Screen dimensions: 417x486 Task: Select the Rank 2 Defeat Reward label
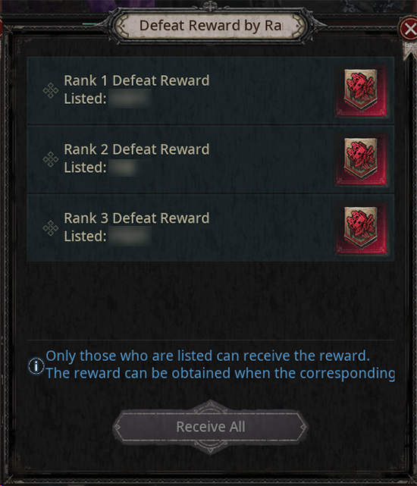tap(136, 149)
